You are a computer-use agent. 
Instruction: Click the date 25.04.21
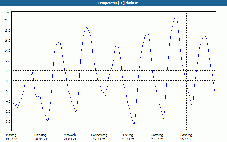tap(187, 139)
